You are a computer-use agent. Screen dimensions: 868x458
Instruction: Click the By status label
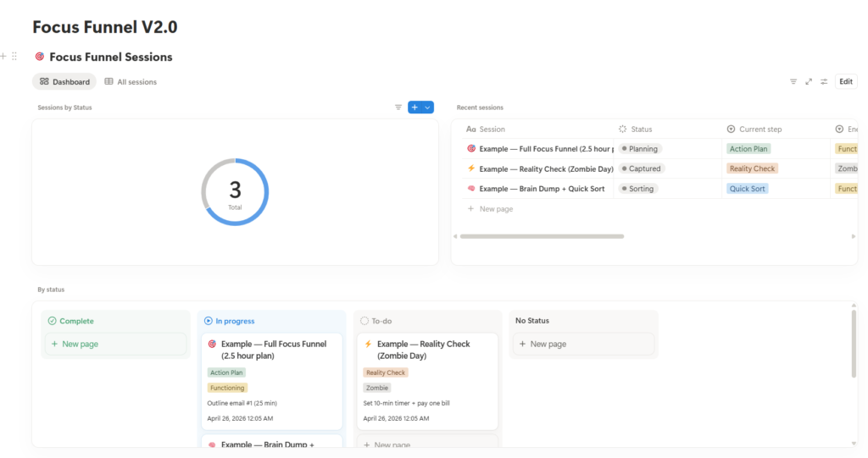pyautogui.click(x=51, y=290)
